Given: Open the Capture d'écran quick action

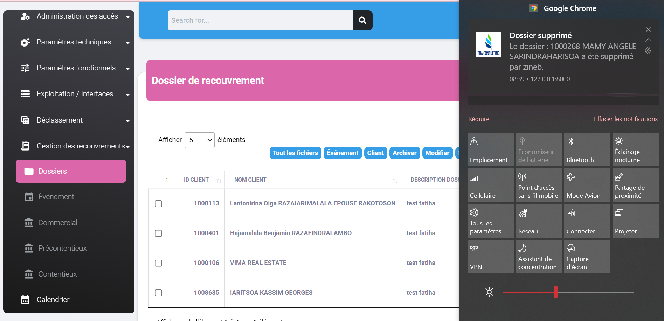Looking at the screenshot, I should (x=587, y=257).
